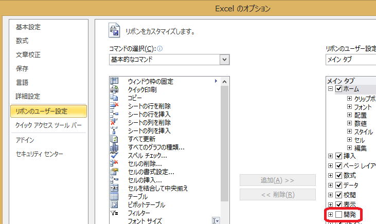Open the 保存 category
Screen dimensions: 376x224
22,68
